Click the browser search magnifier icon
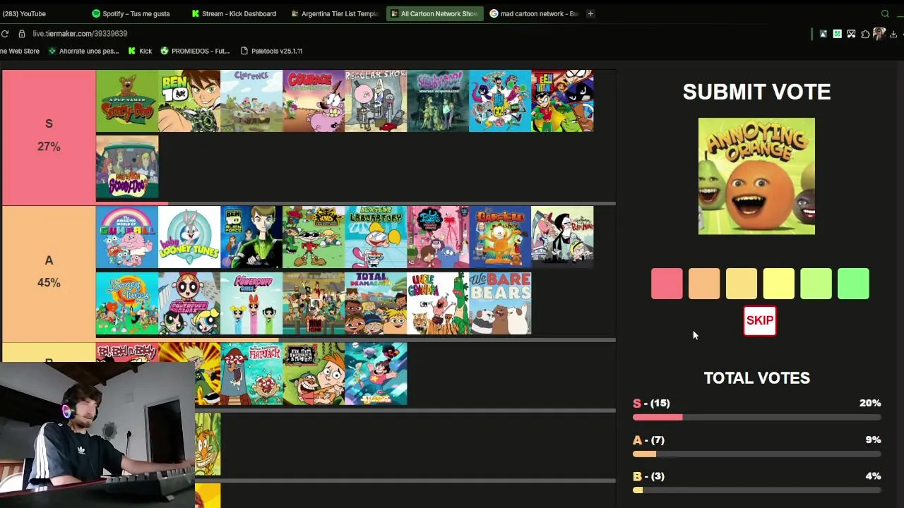This screenshot has height=508, width=904. click(885, 13)
